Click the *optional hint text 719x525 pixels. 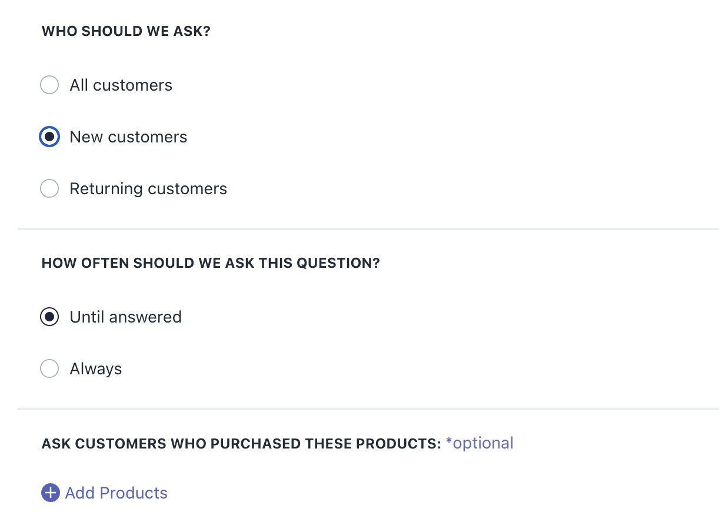pyautogui.click(x=480, y=443)
